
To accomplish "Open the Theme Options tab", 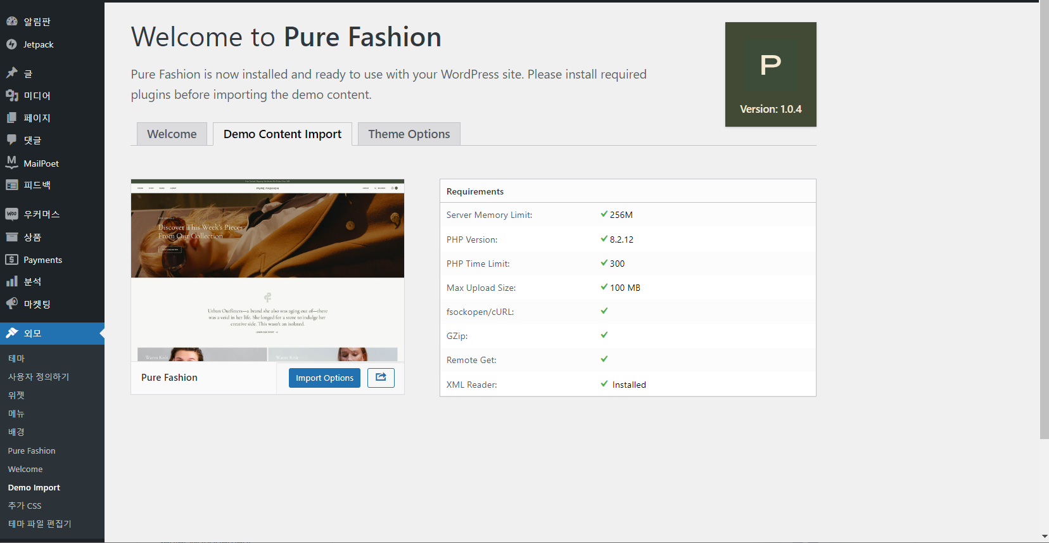I will coord(409,134).
